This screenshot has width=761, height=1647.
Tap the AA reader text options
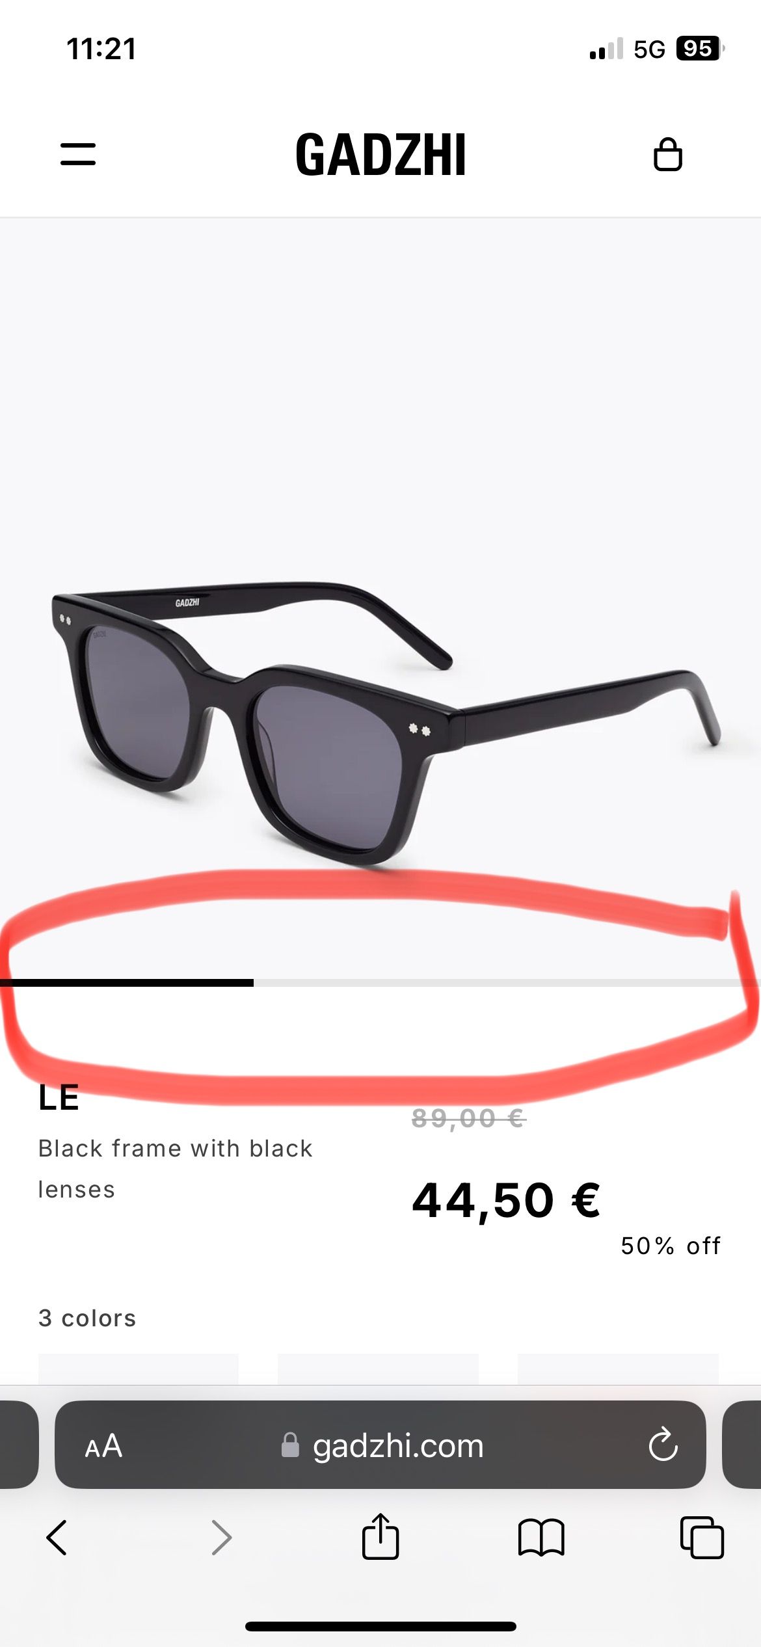coord(103,1445)
